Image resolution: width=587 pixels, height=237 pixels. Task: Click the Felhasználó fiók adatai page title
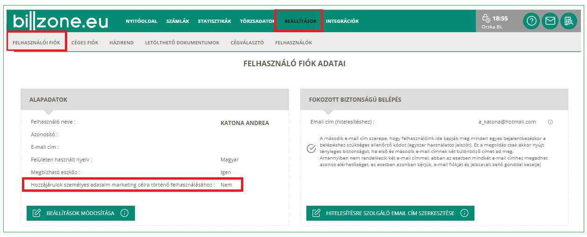click(295, 63)
